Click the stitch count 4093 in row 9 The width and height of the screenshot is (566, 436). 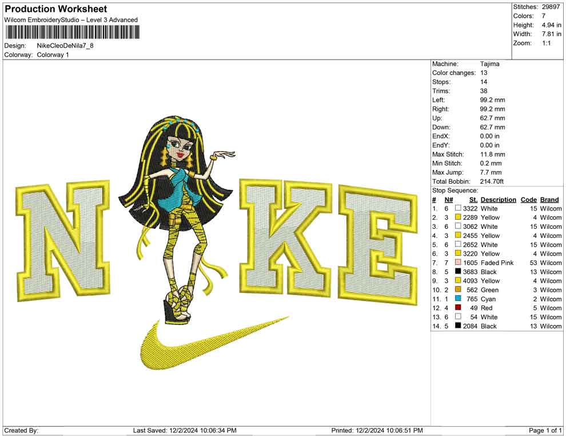point(470,281)
